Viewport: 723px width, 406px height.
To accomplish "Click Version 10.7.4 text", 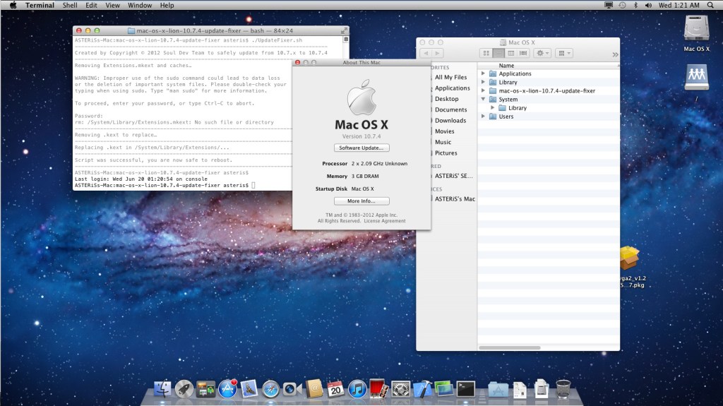I will click(x=361, y=136).
